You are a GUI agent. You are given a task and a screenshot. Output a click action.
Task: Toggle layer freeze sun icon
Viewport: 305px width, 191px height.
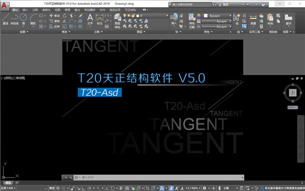coord(129,16)
